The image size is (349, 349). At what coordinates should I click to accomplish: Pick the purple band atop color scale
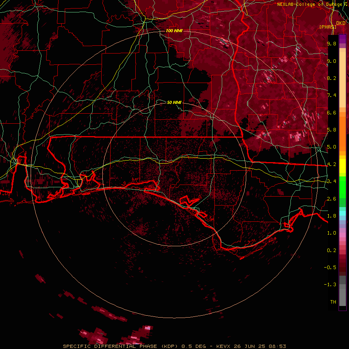[342, 39]
